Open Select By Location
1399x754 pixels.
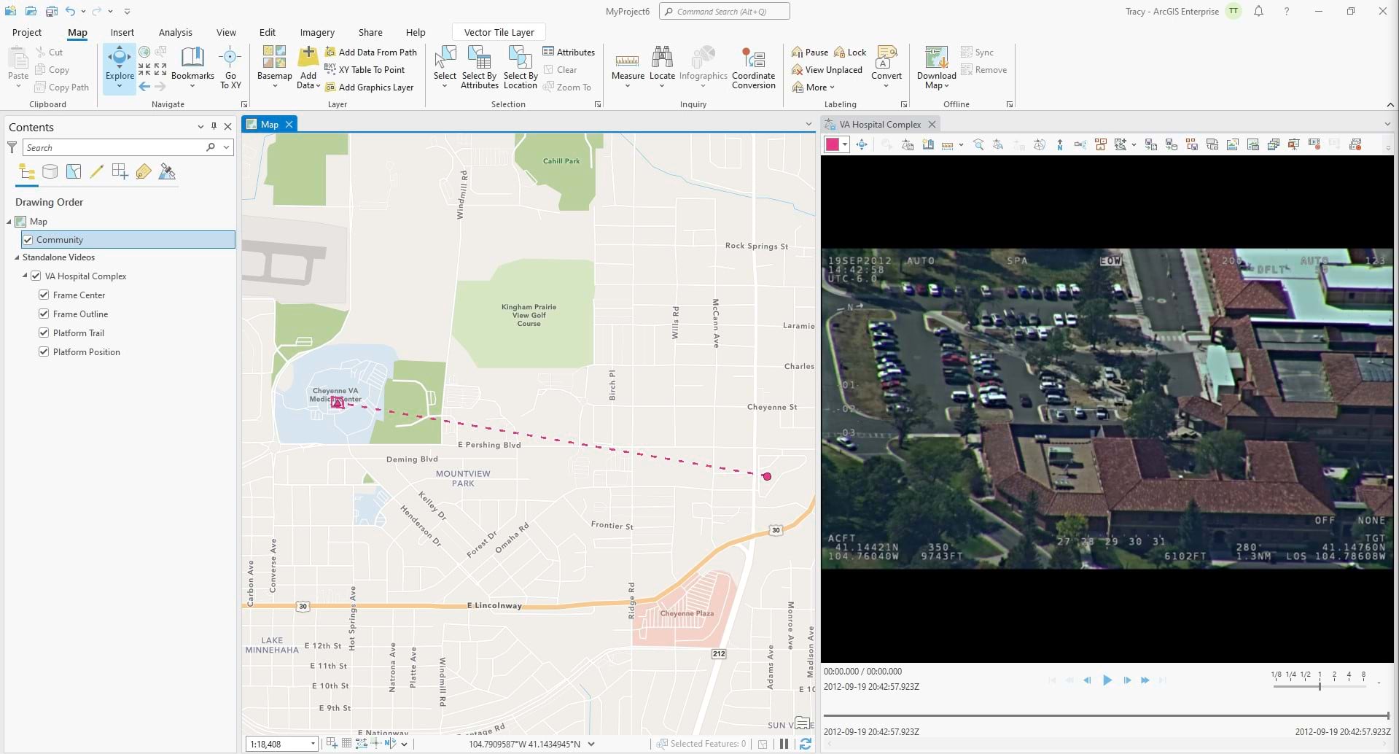521,69
